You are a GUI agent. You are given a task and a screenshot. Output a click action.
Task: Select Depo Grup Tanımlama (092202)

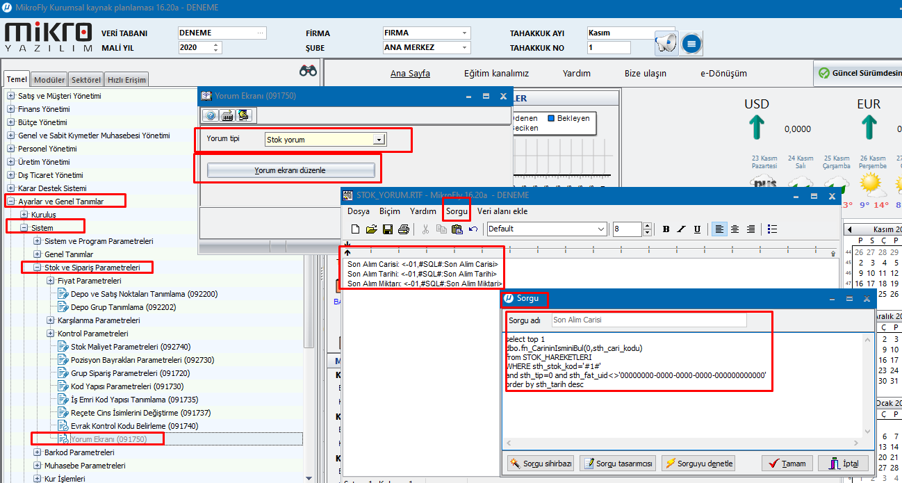point(124,307)
